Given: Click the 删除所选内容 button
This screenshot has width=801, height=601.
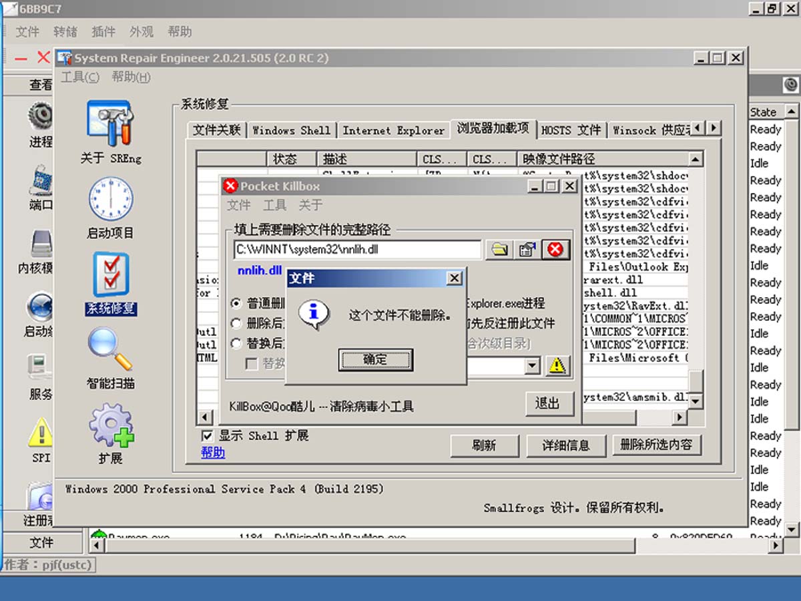Looking at the screenshot, I should [657, 445].
